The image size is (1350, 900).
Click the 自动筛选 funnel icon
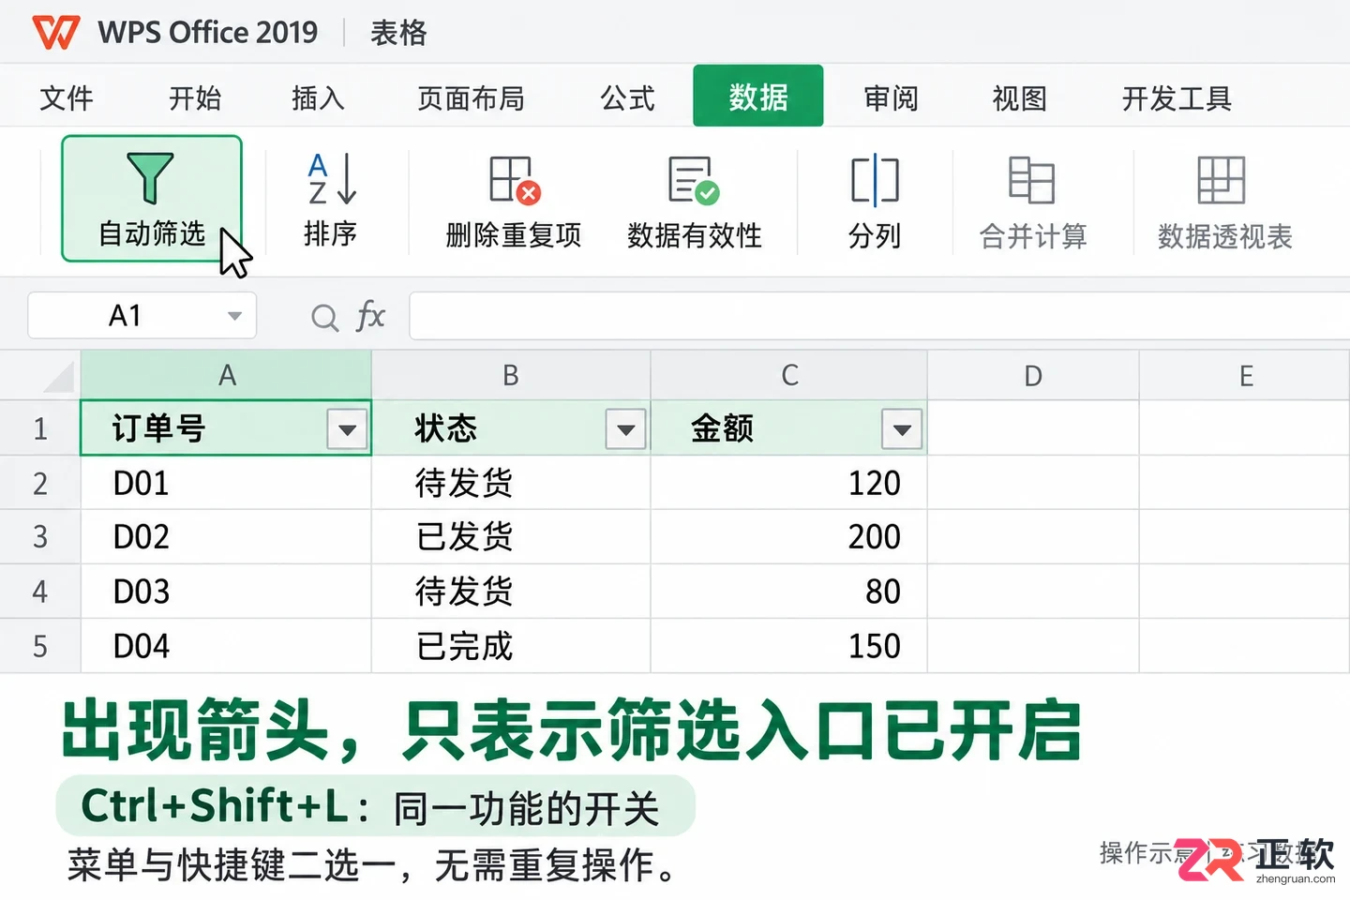(x=150, y=178)
